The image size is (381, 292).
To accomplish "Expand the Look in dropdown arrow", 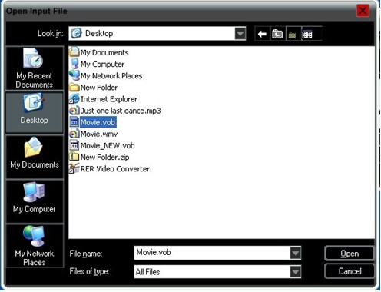I will pyautogui.click(x=240, y=34).
